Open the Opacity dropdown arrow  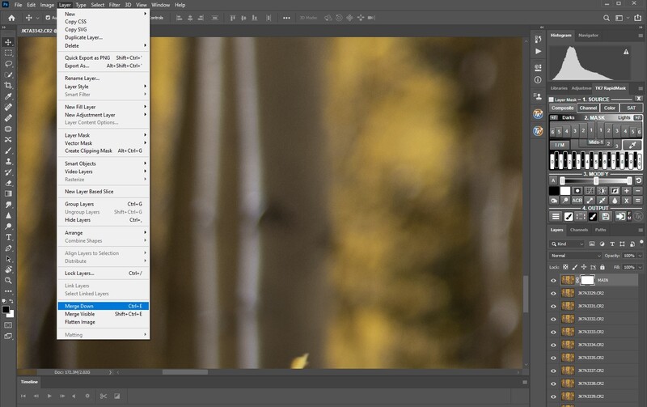(x=640, y=256)
